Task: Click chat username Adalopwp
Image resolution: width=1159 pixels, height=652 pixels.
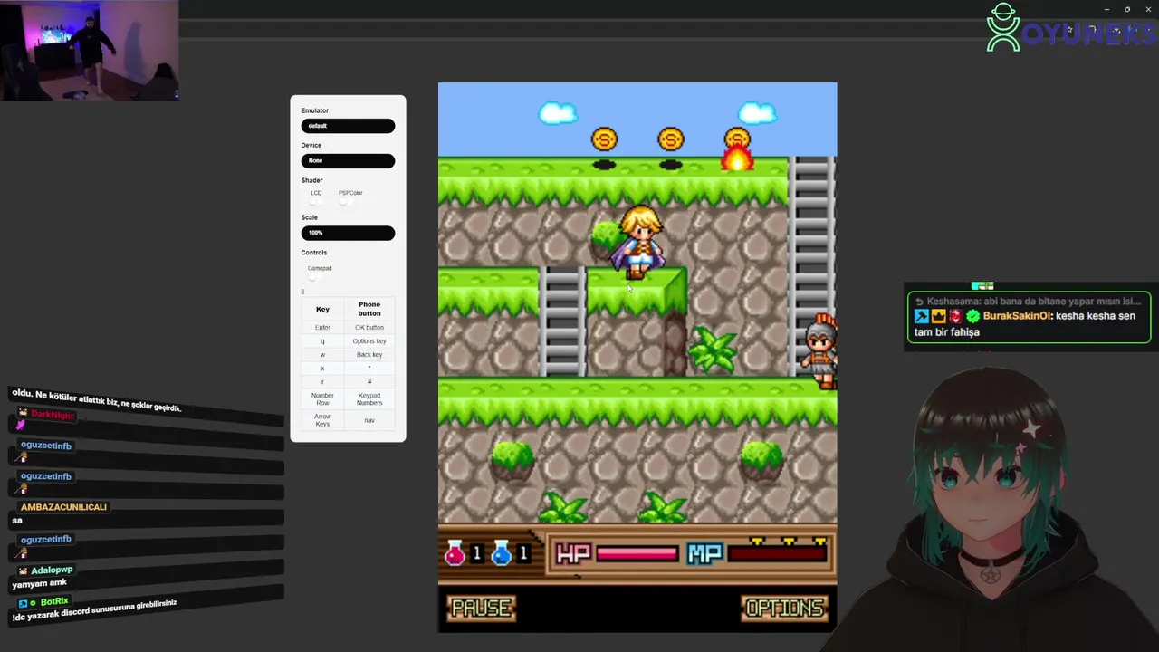Action: [52, 570]
